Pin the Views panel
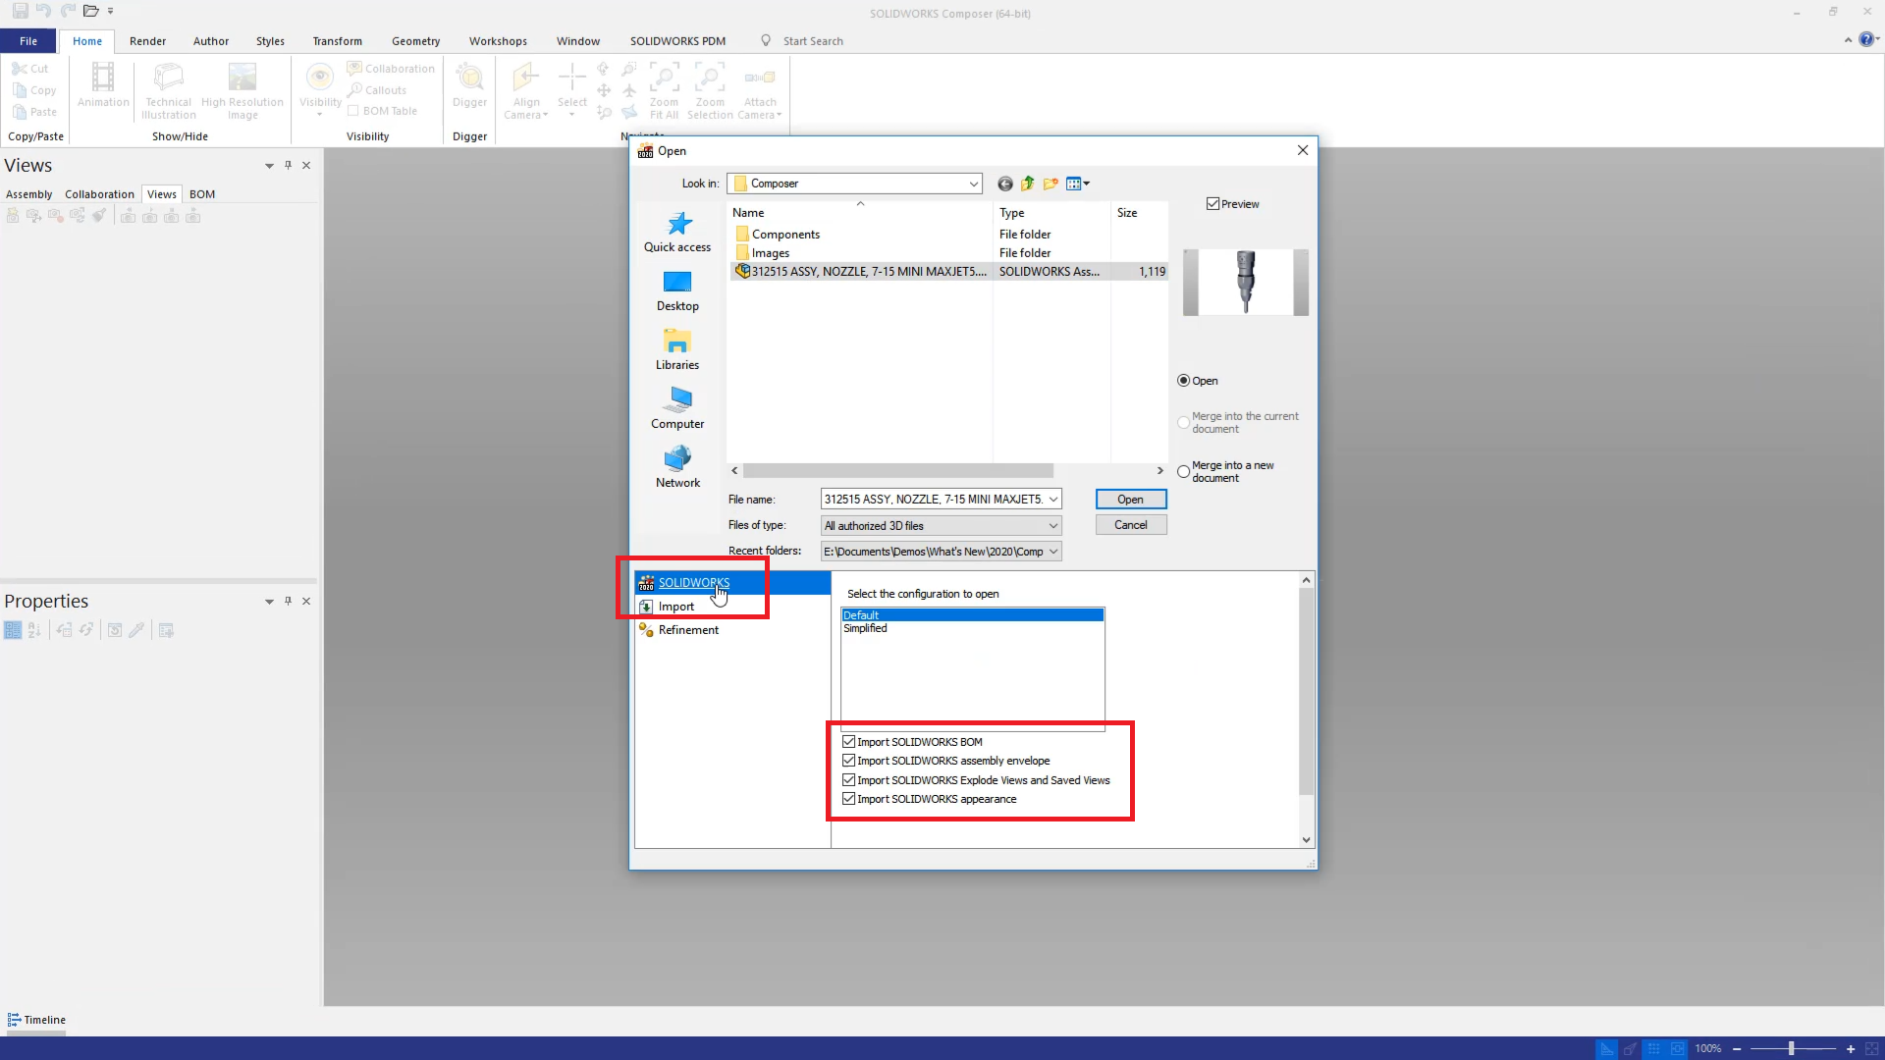The image size is (1885, 1060). click(288, 165)
